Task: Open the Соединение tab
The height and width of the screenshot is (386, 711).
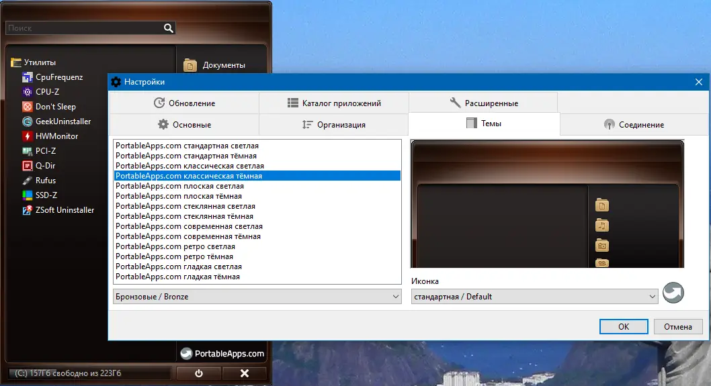Action: [x=634, y=125]
